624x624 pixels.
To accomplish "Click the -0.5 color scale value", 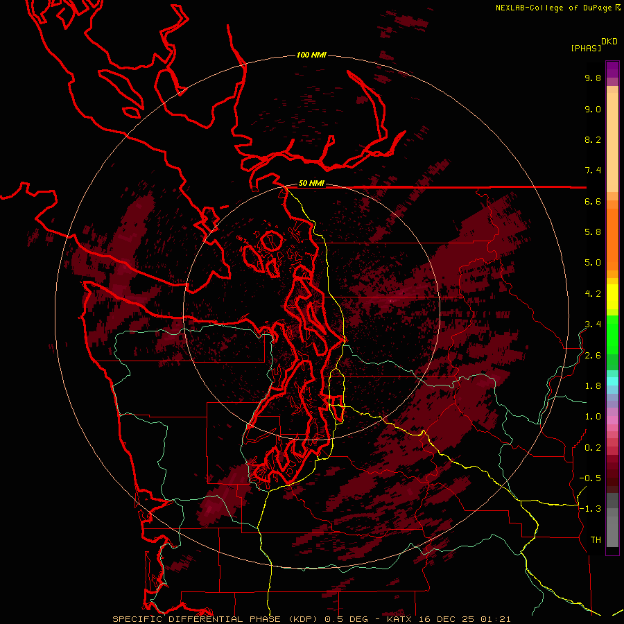I will click(590, 478).
